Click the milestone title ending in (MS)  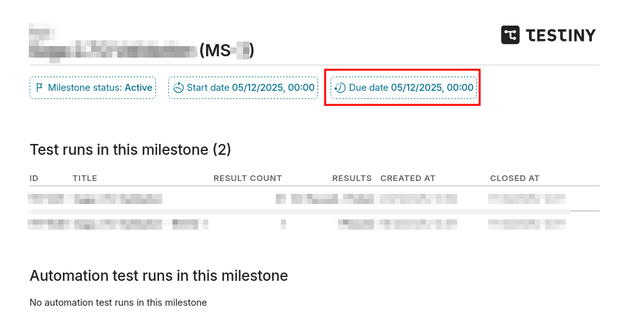pos(141,50)
